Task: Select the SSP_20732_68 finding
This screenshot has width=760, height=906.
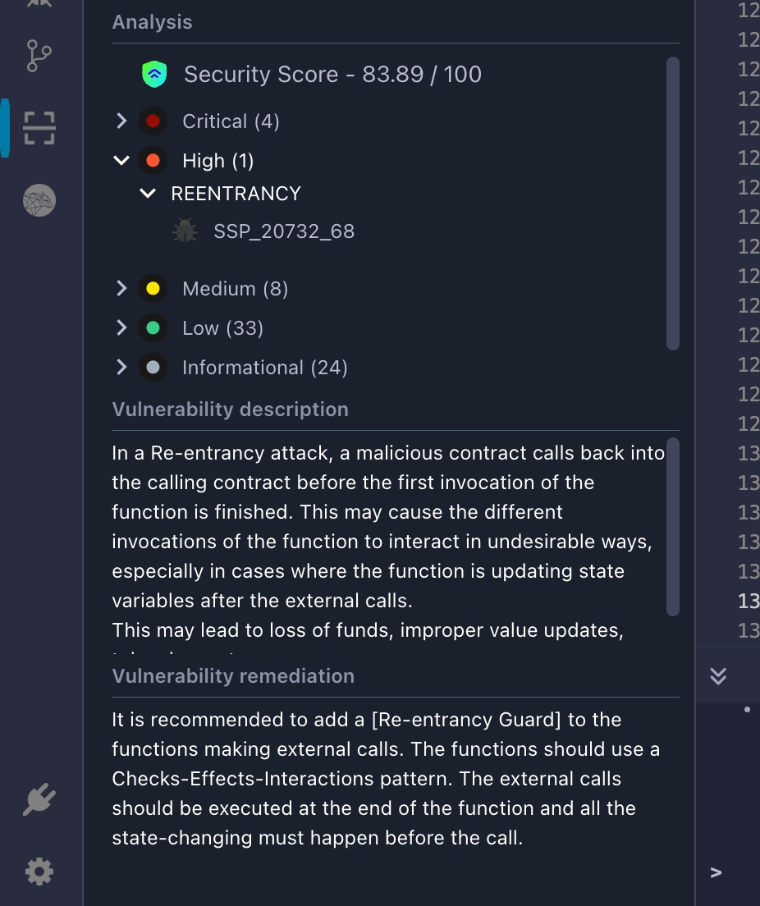Action: 284,231
